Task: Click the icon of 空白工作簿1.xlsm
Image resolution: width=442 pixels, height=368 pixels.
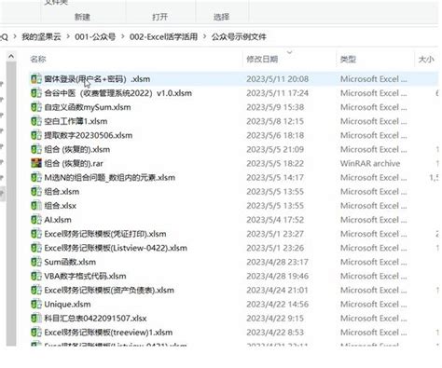Action: tap(36, 121)
